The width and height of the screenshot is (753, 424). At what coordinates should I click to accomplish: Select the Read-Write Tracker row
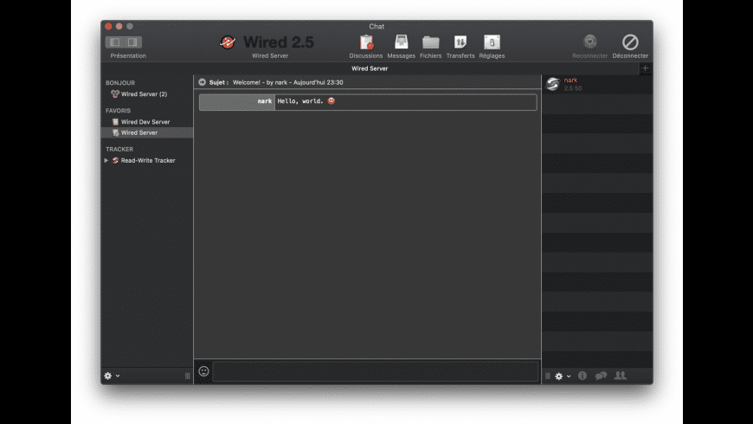pyautogui.click(x=147, y=160)
